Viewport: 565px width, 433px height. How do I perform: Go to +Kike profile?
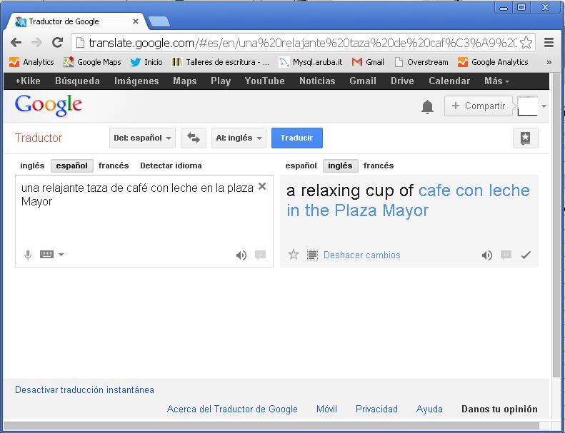(x=28, y=81)
